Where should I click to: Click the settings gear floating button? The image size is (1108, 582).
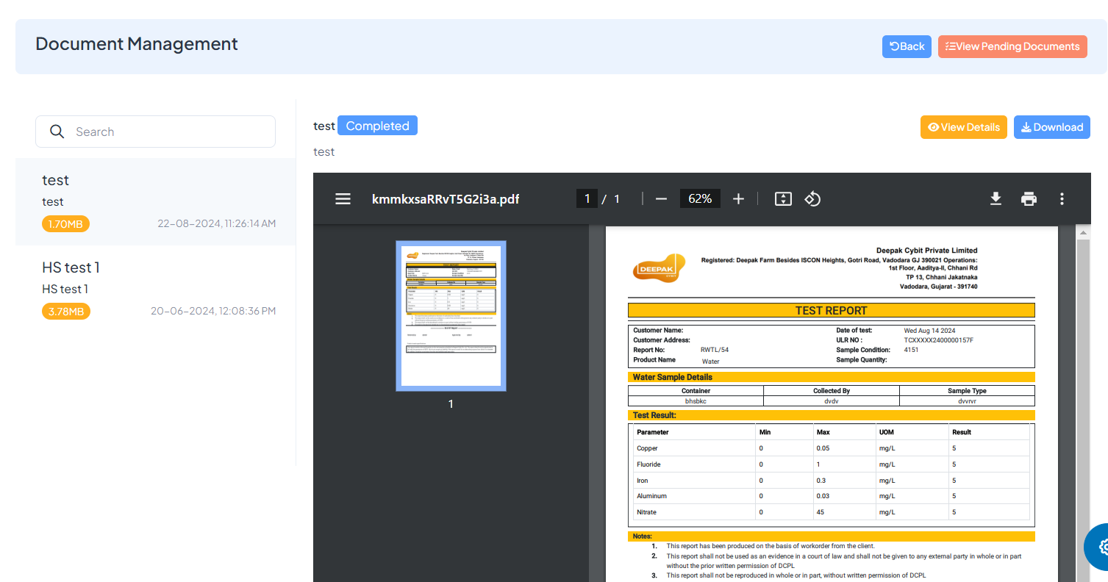pyautogui.click(x=1104, y=547)
